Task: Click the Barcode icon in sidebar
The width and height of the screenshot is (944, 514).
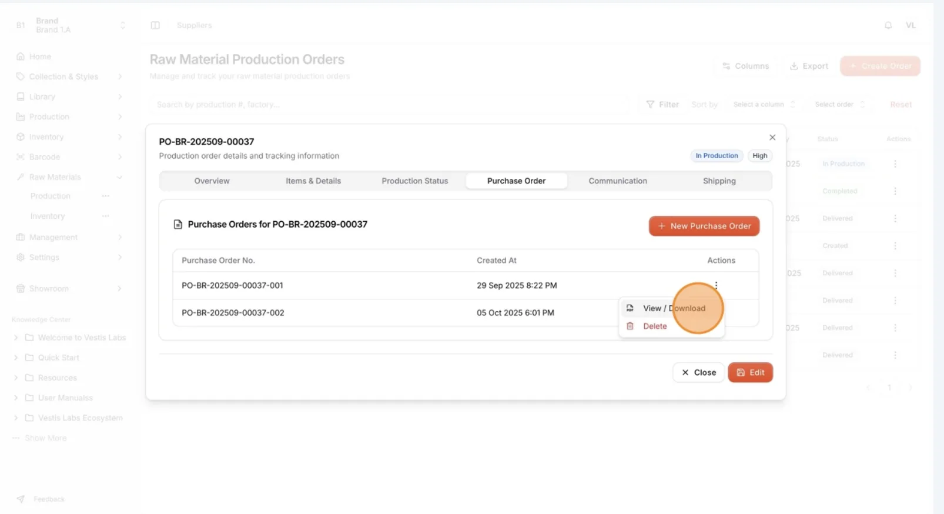Action: click(21, 157)
